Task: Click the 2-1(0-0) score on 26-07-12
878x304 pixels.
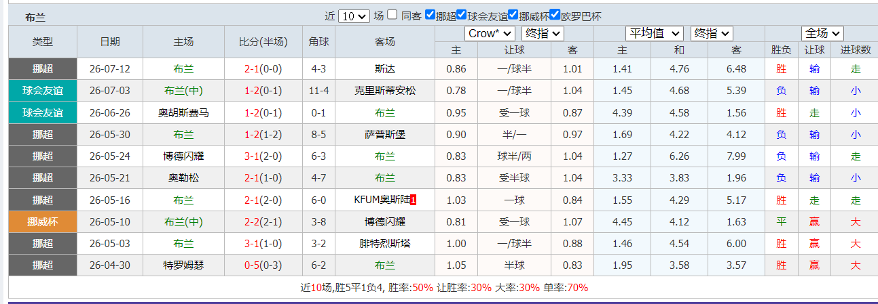Action: 263,69
